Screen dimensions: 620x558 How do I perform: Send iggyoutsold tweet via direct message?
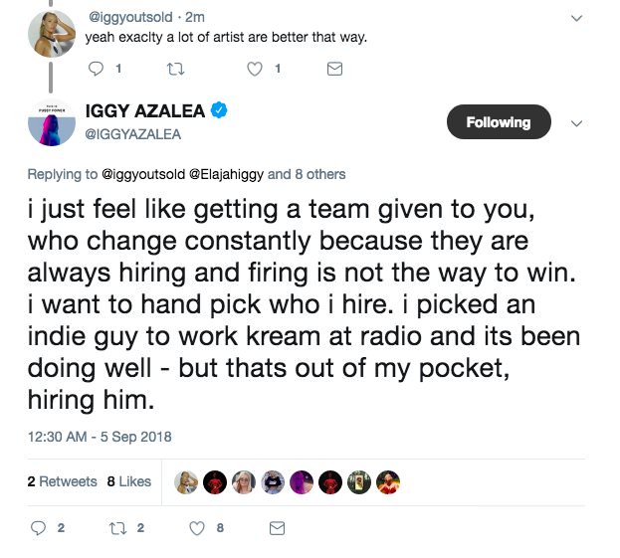coord(335,70)
